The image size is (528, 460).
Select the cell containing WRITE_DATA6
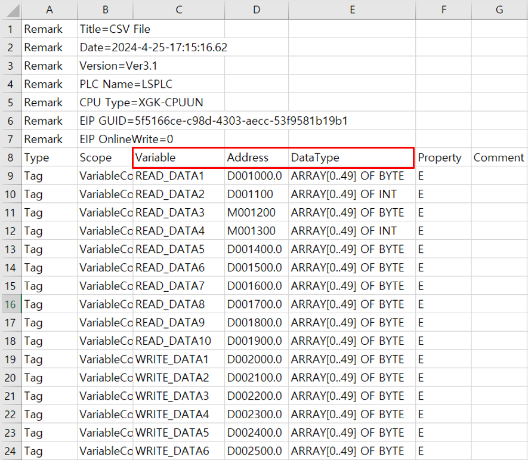click(x=178, y=451)
